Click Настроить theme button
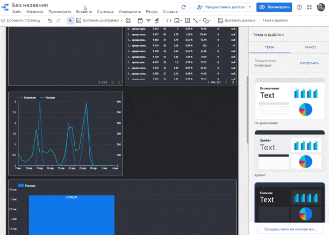Image resolution: width=329 pixels, height=235 pixels. coord(309,63)
